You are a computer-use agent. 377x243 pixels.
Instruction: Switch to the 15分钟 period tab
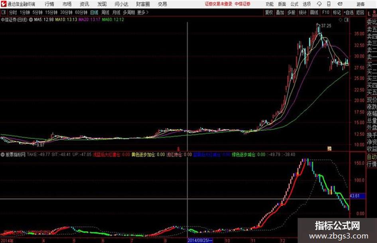pos(51,12)
